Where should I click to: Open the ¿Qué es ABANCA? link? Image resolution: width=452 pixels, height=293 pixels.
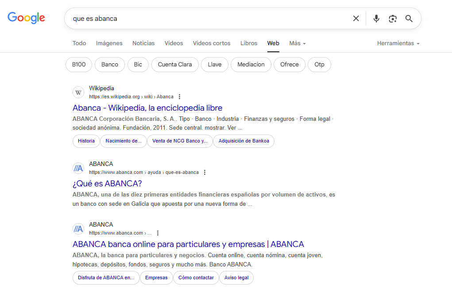coord(107,184)
